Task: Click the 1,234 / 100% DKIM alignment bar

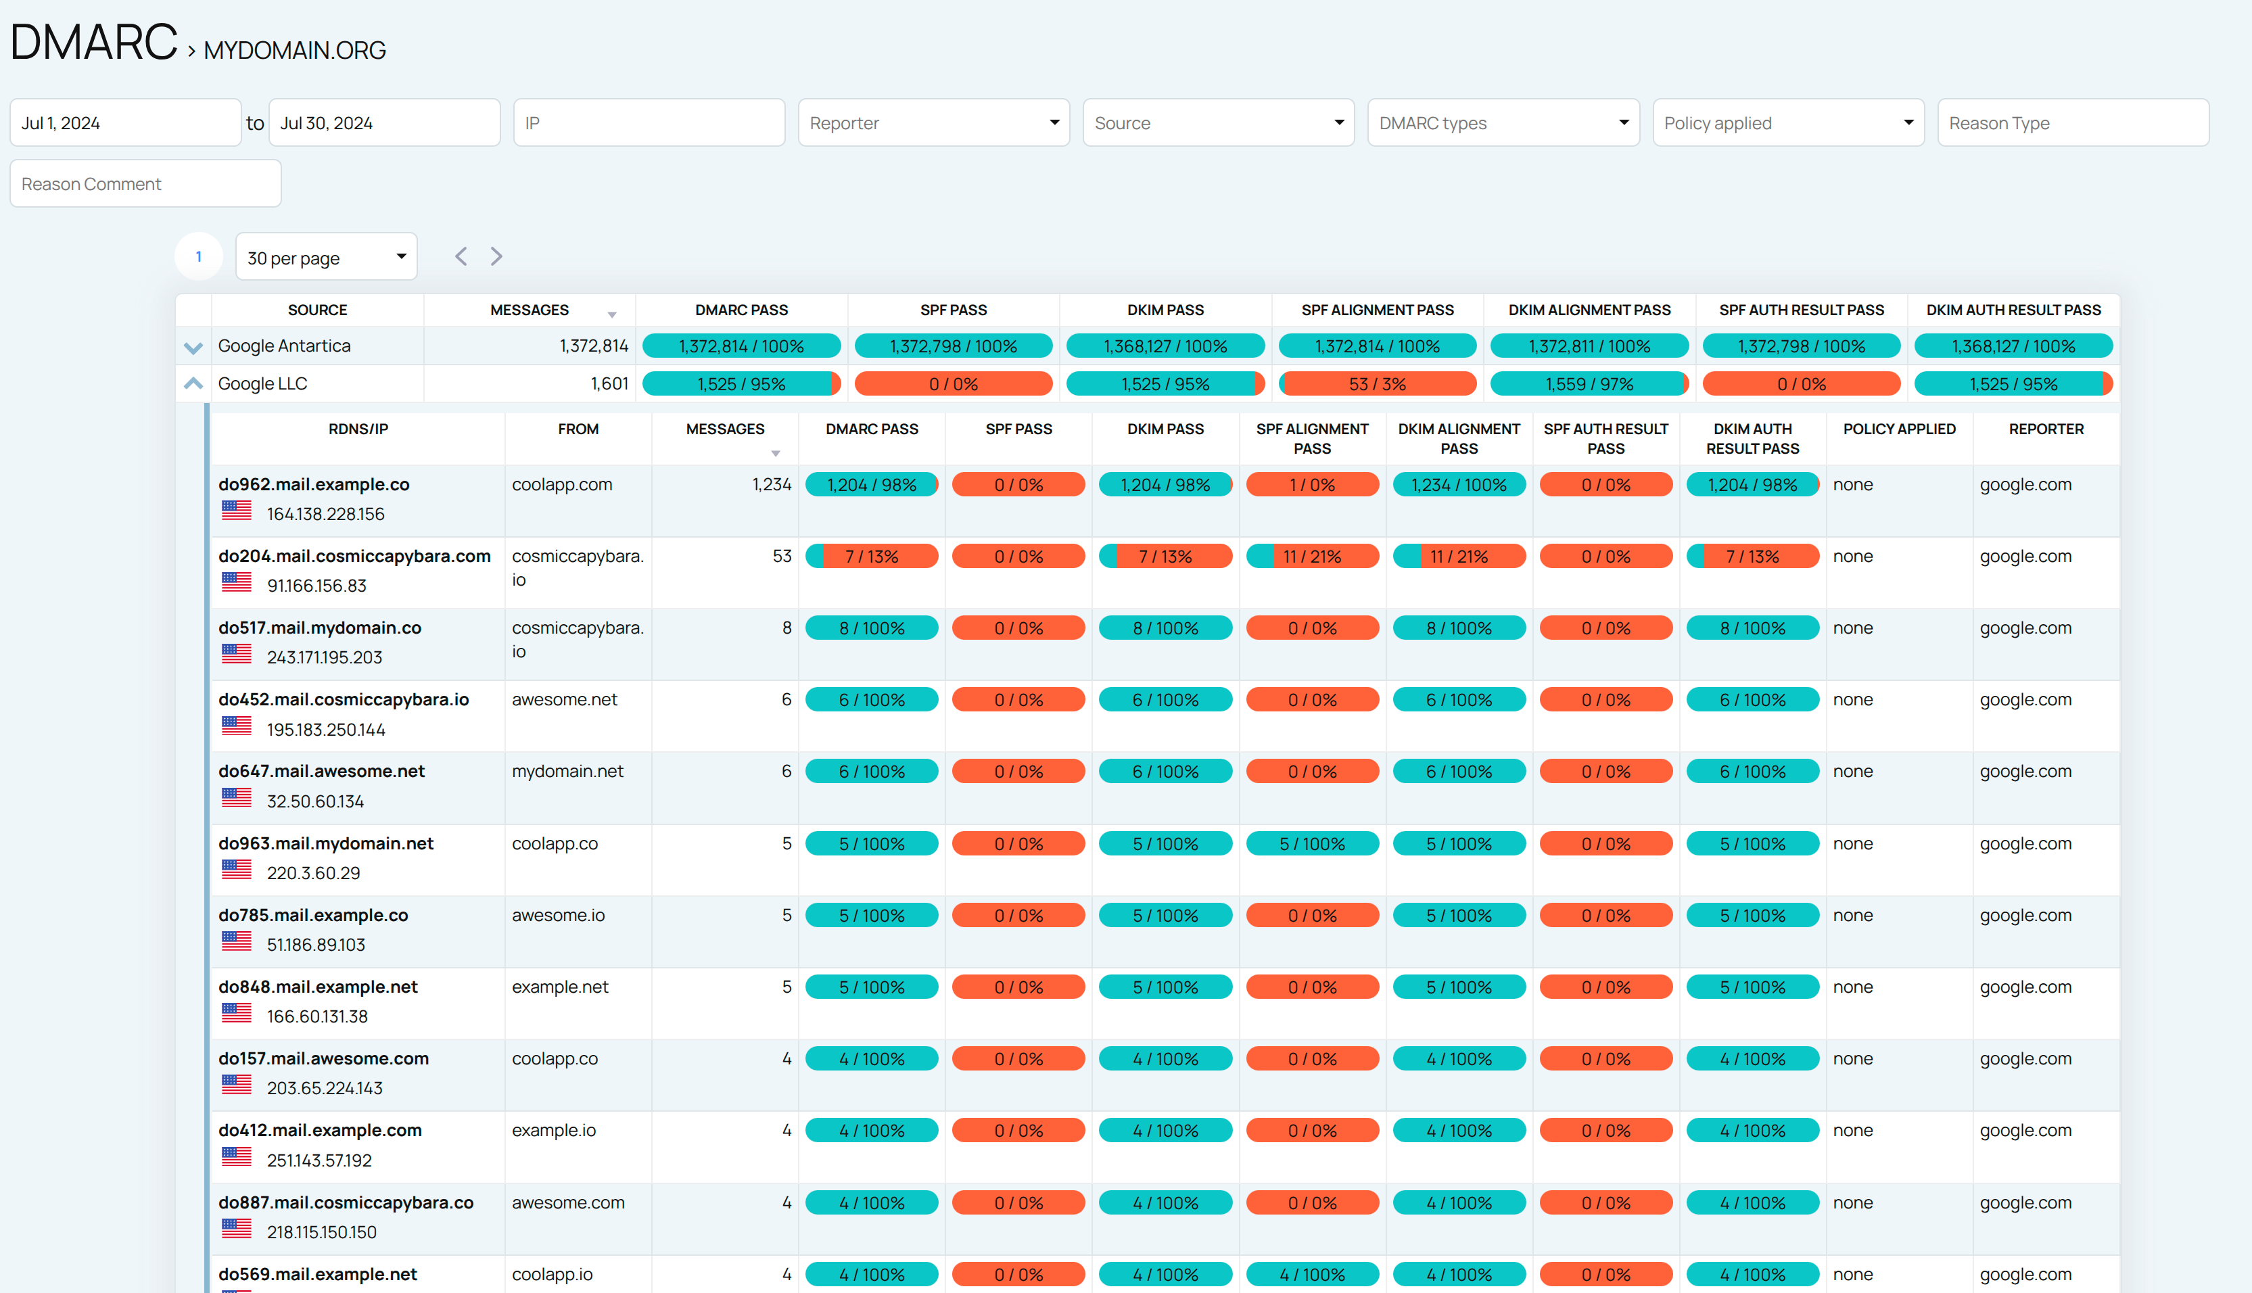Action: pyautogui.click(x=1459, y=485)
